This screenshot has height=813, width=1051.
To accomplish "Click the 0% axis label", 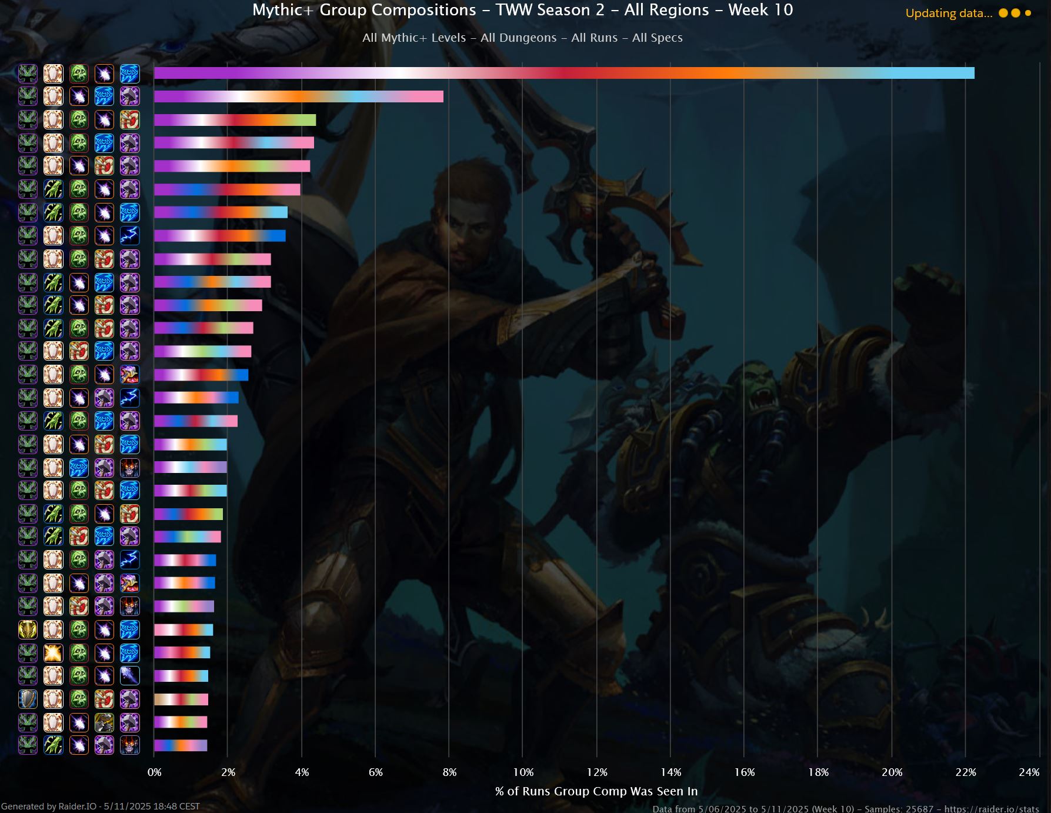I will pyautogui.click(x=154, y=772).
